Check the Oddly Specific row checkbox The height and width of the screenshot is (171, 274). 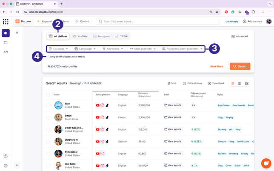[x=48, y=129]
